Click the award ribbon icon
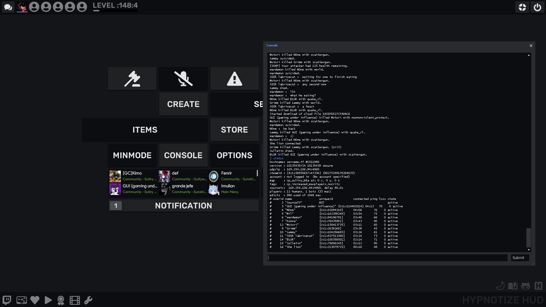 61,300
